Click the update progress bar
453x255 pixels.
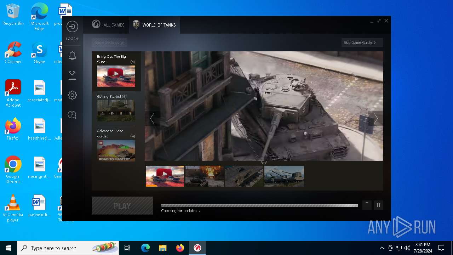(x=259, y=205)
